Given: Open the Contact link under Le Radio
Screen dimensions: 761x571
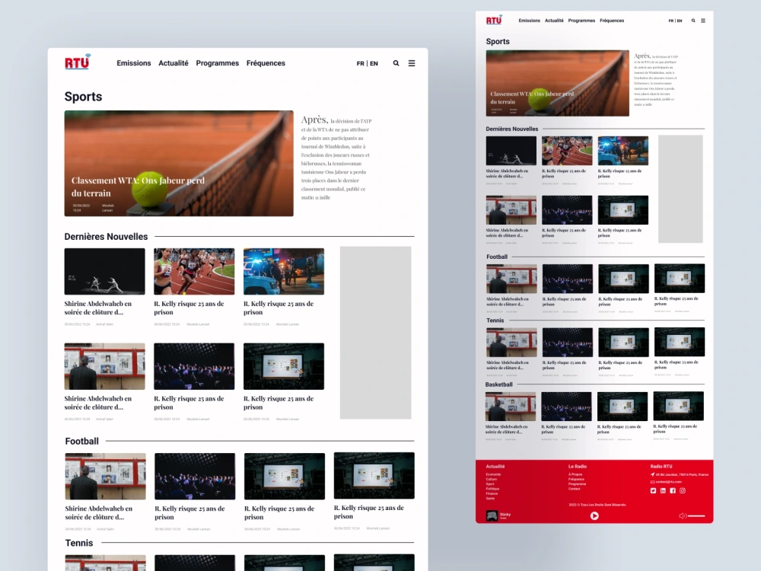Looking at the screenshot, I should (574, 489).
